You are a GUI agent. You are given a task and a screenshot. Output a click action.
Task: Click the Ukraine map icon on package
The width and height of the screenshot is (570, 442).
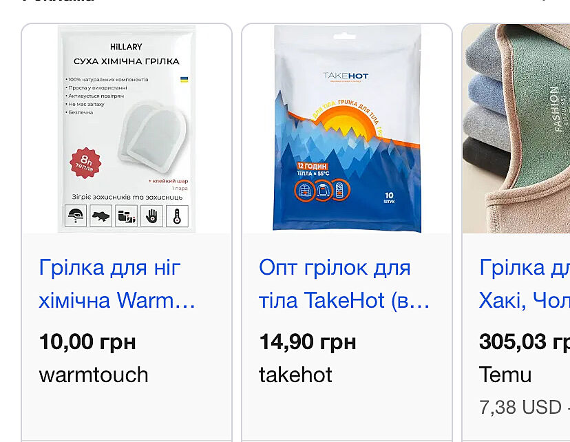click(101, 216)
